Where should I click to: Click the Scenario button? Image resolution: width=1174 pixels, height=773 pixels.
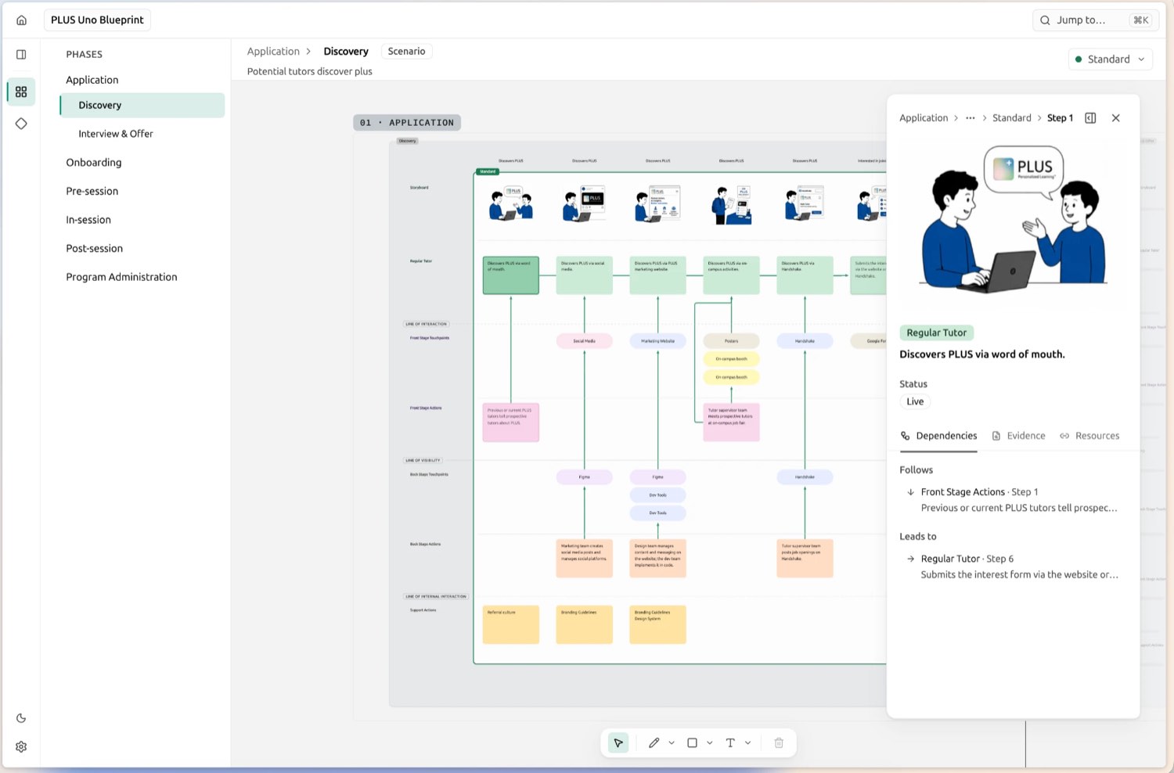coord(406,52)
